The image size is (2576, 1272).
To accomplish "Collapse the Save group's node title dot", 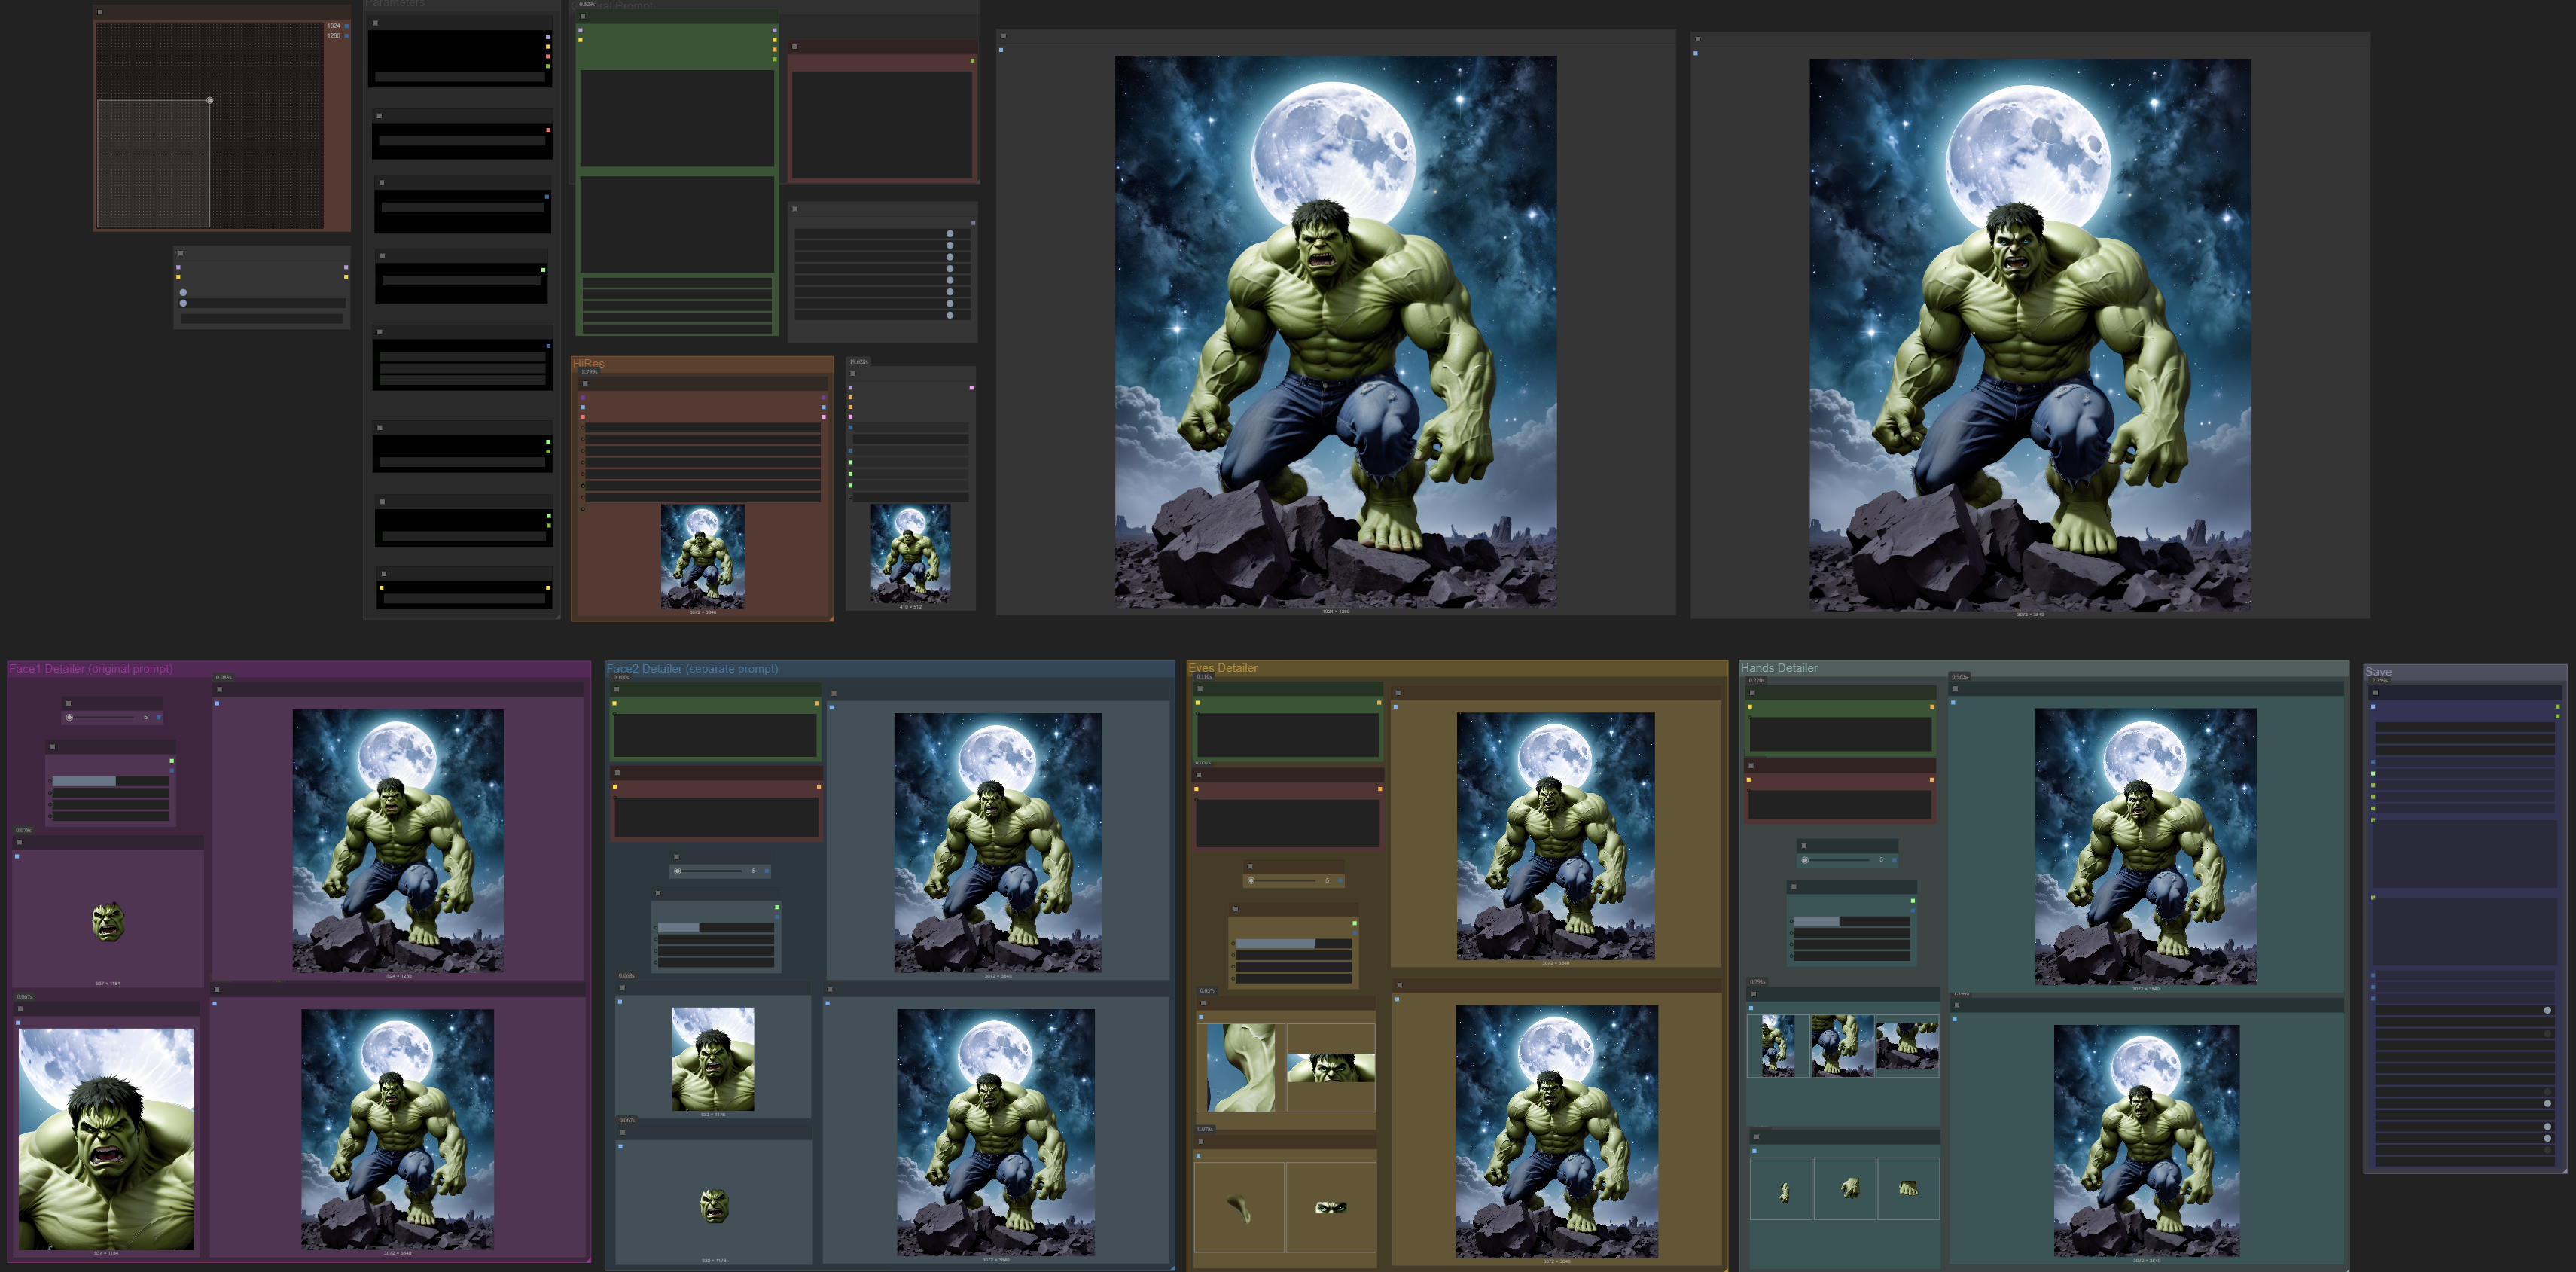I will point(2375,692).
